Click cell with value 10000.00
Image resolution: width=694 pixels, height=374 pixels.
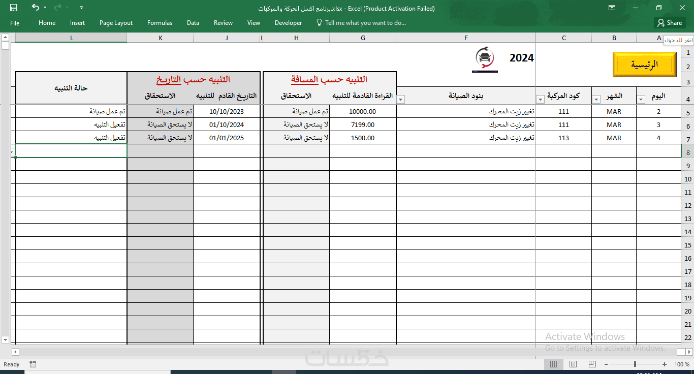tap(363, 111)
